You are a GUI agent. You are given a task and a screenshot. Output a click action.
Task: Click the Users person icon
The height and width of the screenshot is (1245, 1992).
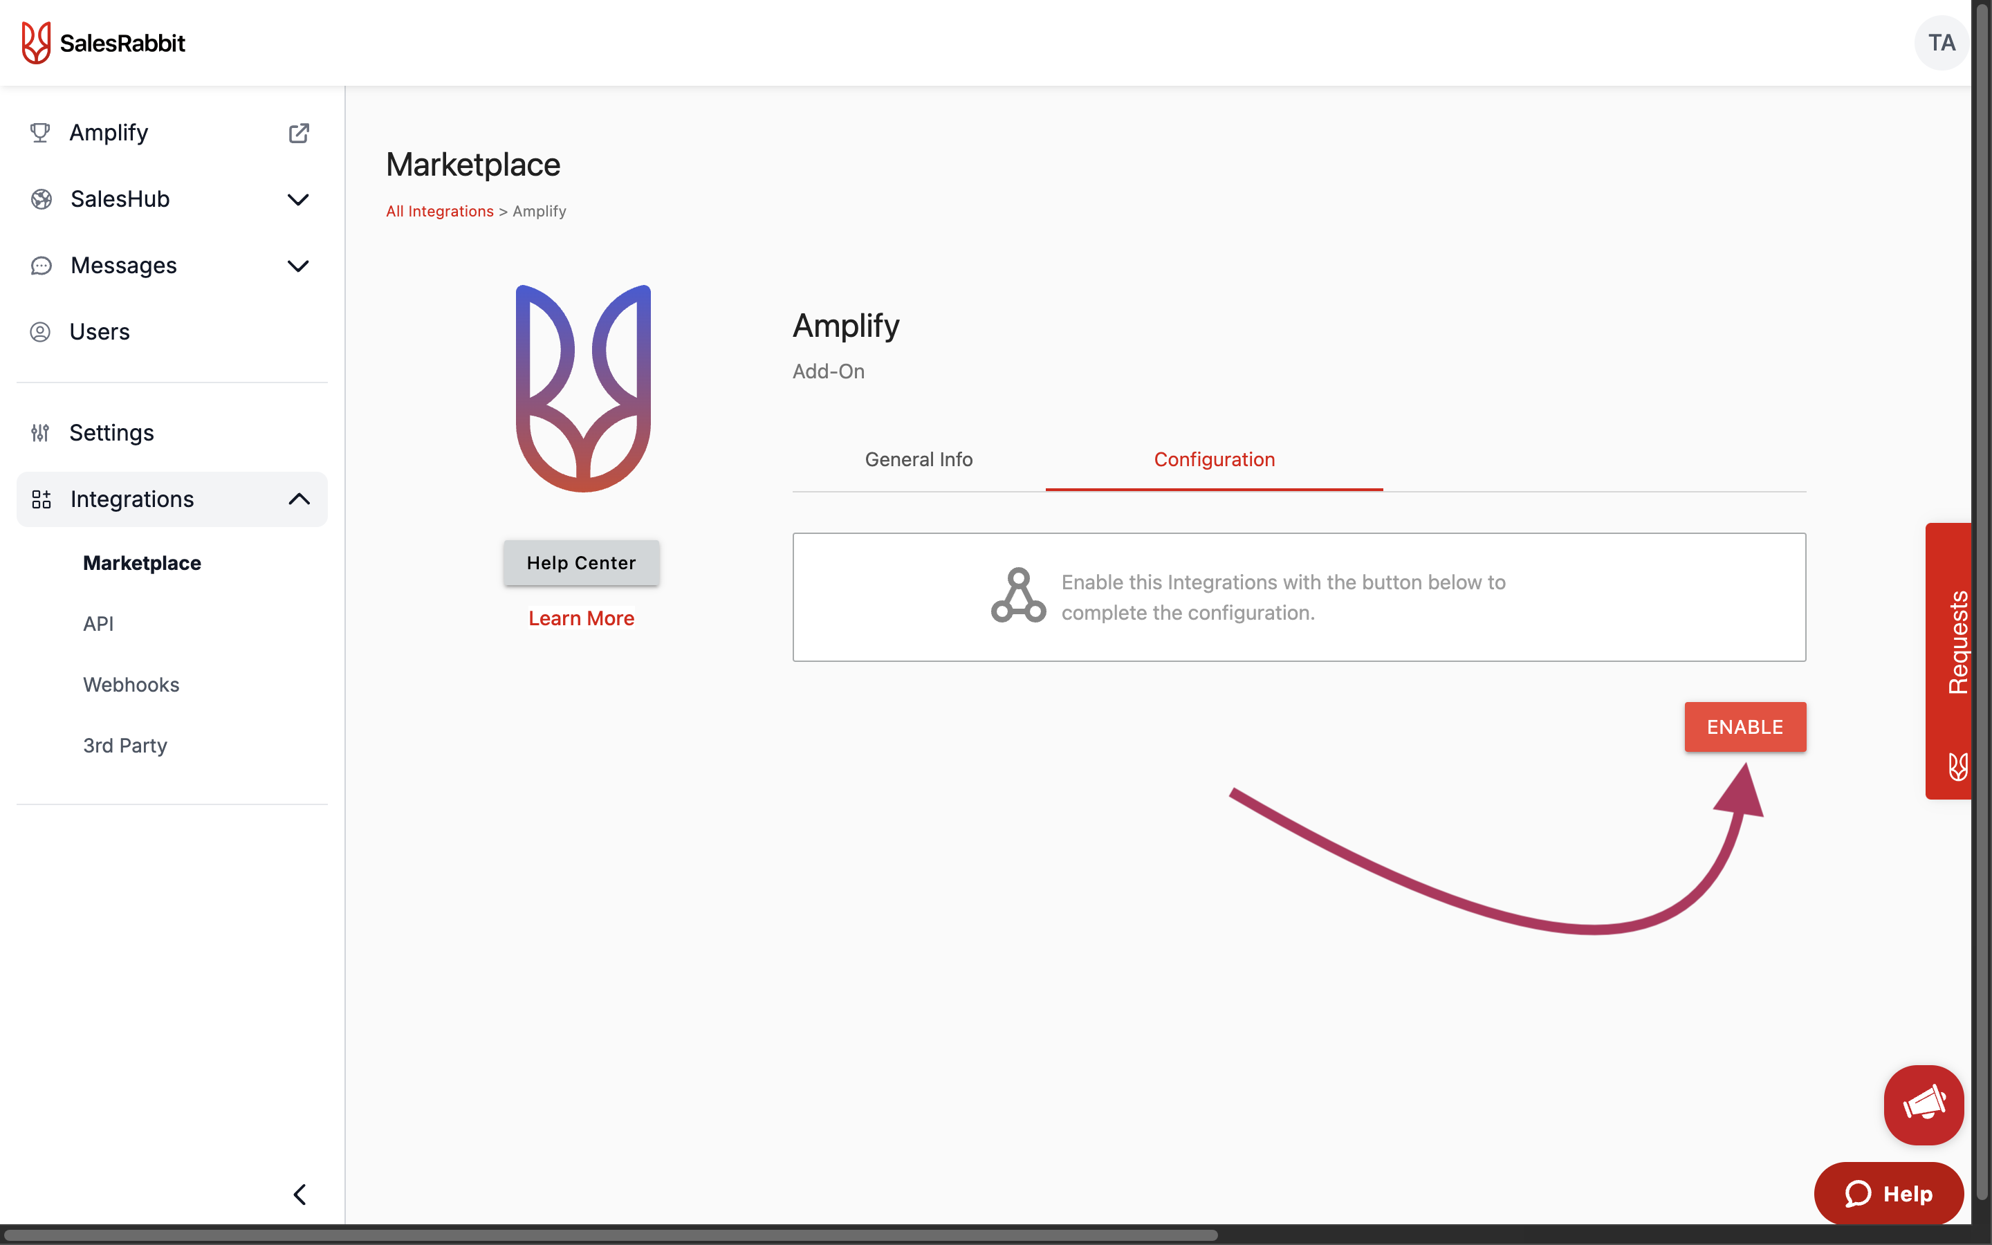click(39, 332)
